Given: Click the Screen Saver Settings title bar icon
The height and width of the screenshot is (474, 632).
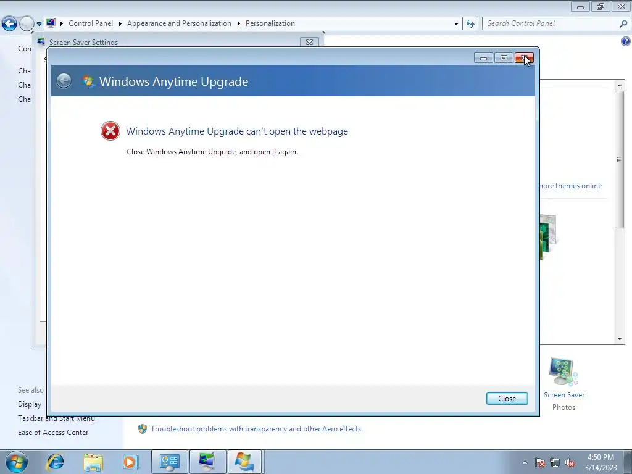Looking at the screenshot, I should 41,41.
